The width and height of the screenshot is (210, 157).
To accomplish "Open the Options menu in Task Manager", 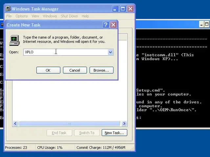I will click(x=22, y=16).
